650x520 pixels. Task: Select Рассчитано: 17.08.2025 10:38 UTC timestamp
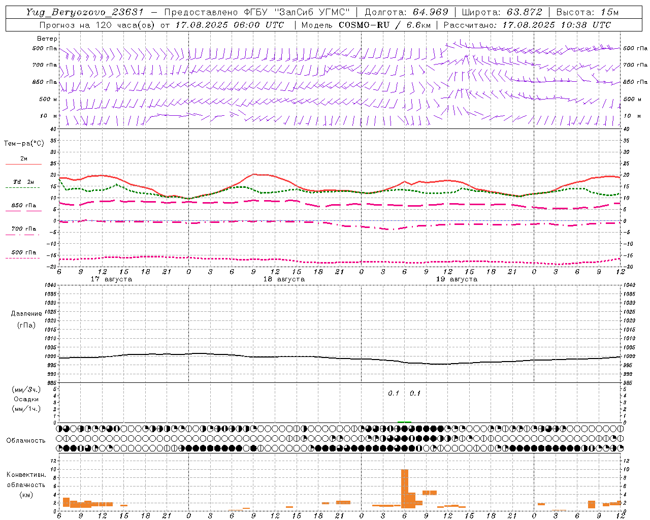(x=527, y=25)
